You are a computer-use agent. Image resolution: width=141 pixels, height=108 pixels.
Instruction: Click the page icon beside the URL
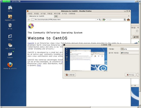click(x=33, y=20)
